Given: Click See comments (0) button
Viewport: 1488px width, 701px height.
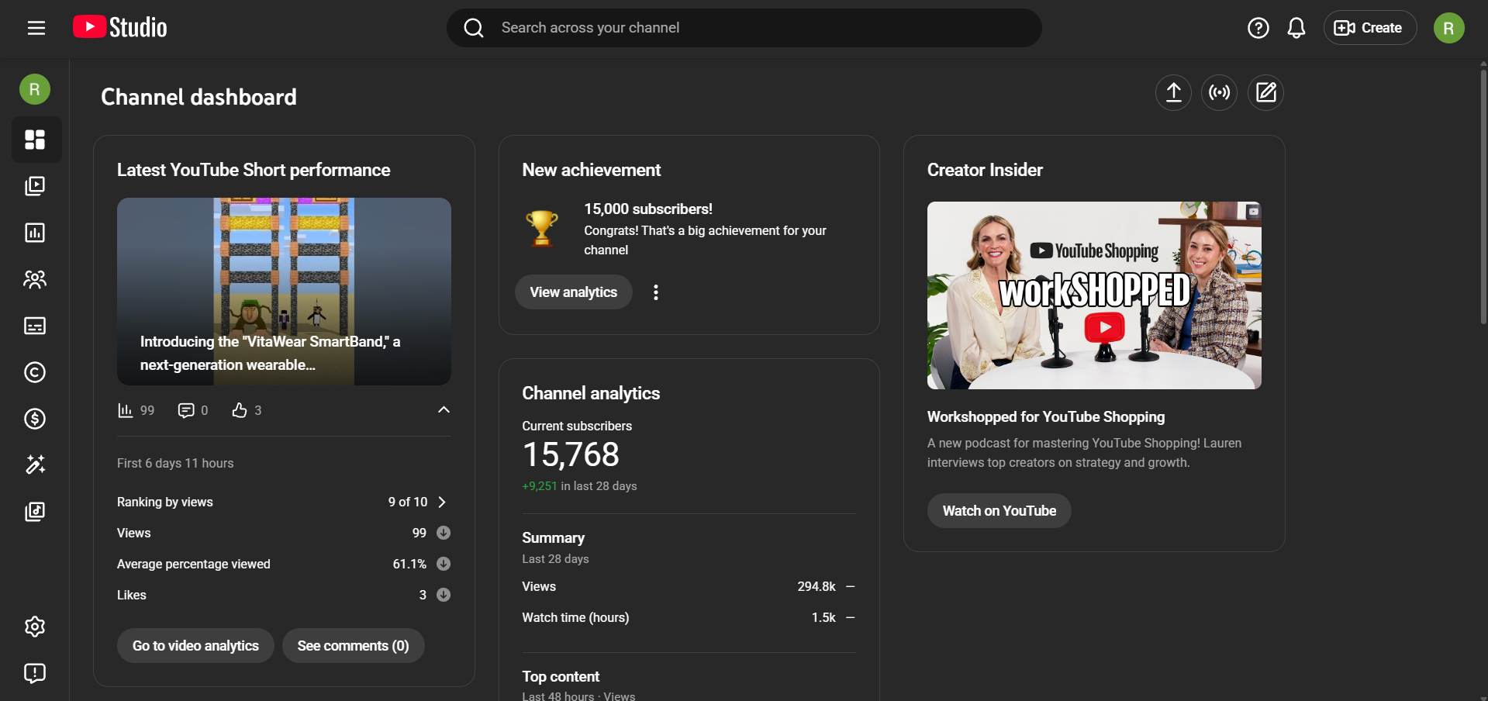Looking at the screenshot, I should point(353,646).
